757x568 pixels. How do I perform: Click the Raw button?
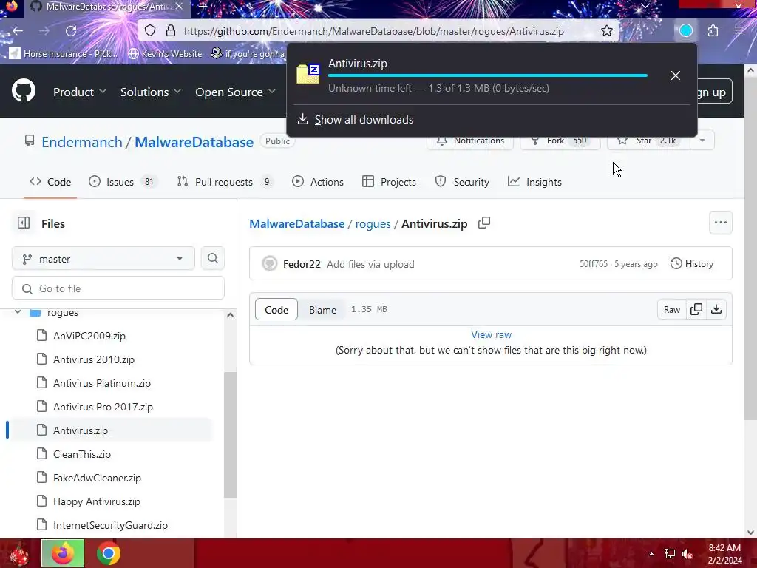[x=671, y=309]
